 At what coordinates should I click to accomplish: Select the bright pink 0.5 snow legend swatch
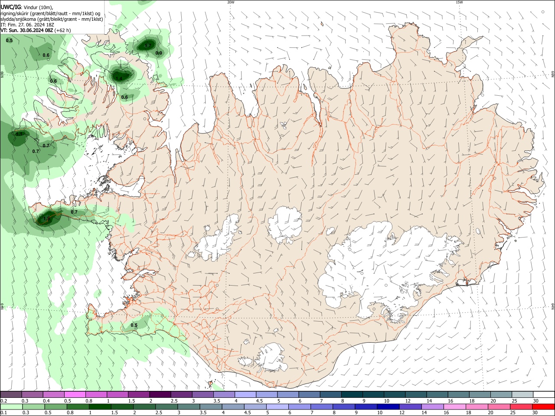tap(75, 395)
